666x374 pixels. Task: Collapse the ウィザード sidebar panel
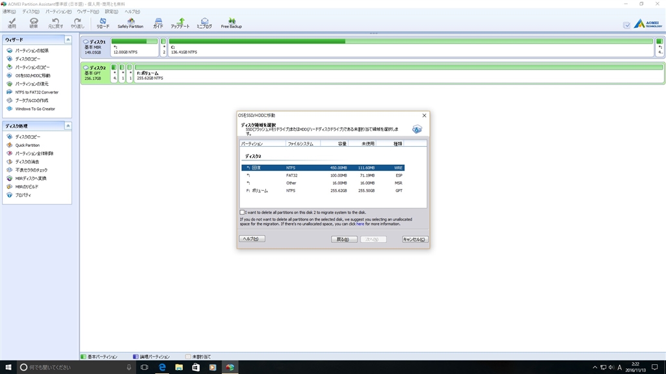68,40
